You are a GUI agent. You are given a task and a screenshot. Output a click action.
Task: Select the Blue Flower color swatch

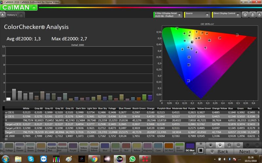point(20,147)
